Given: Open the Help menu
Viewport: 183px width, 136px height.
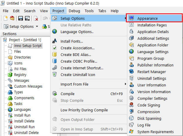Looking at the screenshot, I should 115,11.
